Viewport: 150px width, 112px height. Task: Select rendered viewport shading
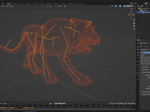(132, 6)
